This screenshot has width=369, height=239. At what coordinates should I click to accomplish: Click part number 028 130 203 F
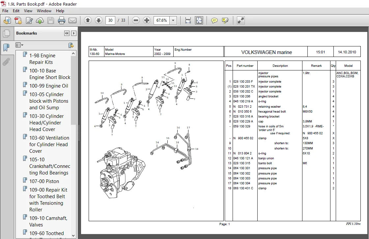point(243,82)
